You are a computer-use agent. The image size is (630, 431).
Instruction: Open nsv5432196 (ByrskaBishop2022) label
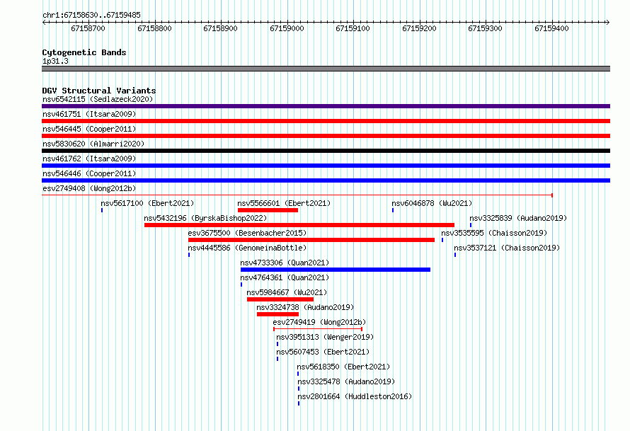[205, 218]
